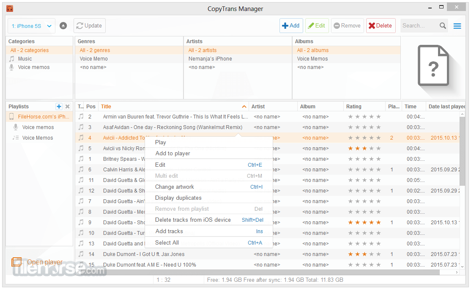Screen dimensions: 471x289
Task: Click the Update button
Action: click(x=90, y=26)
